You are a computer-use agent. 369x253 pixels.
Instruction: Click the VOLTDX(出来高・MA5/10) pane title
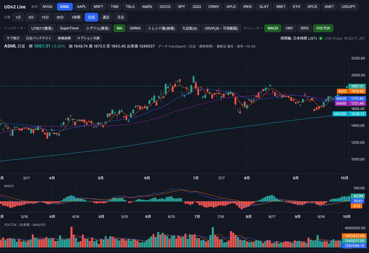pyautogui.click(x=25, y=225)
